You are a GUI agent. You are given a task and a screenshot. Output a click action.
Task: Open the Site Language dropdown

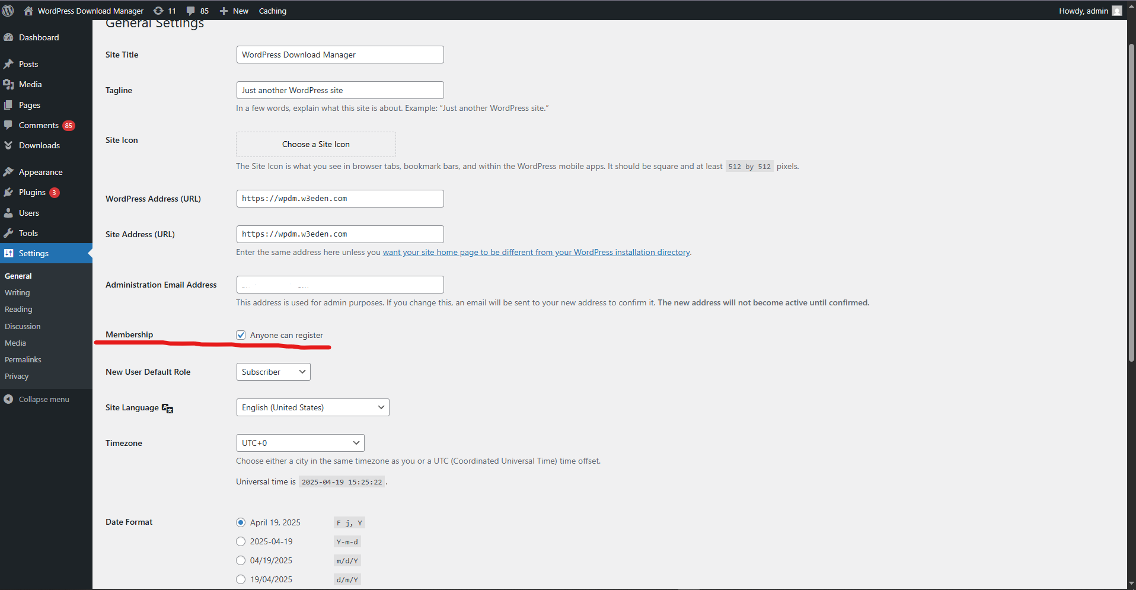click(x=312, y=407)
